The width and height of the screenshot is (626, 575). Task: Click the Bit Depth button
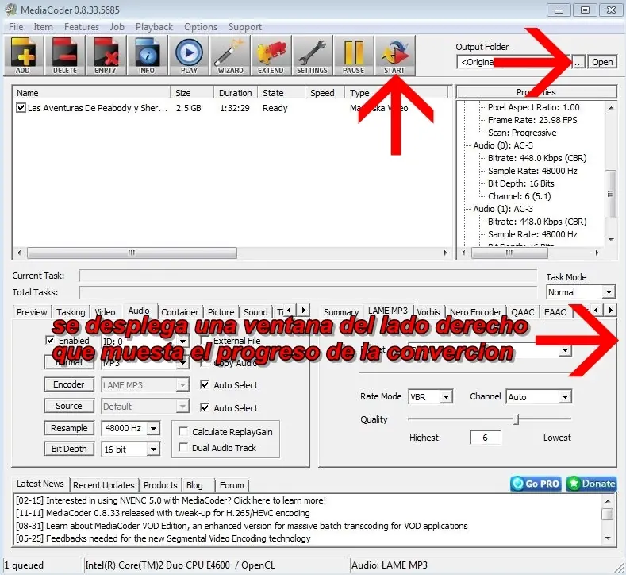pyautogui.click(x=69, y=449)
